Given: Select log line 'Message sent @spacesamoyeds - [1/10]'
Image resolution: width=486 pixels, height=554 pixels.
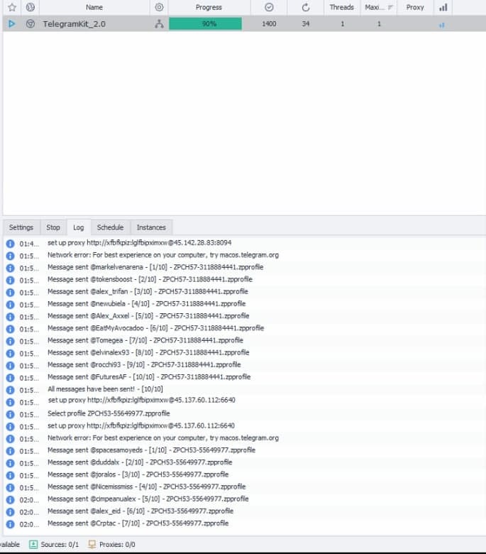Looking at the screenshot, I should click(x=151, y=450).
